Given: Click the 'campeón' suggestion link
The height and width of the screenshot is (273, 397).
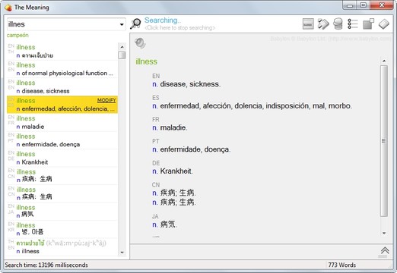Looking at the screenshot, I should pos(17,35).
